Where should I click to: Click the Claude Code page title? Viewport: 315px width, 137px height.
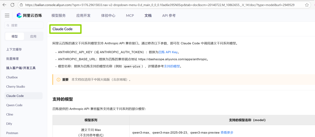[x=62, y=29]
